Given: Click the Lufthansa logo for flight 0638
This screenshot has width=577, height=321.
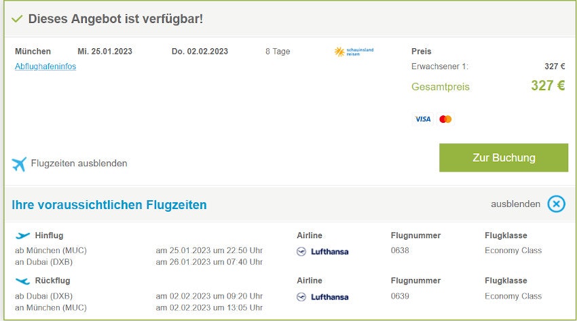Looking at the screenshot, I should [322, 252].
